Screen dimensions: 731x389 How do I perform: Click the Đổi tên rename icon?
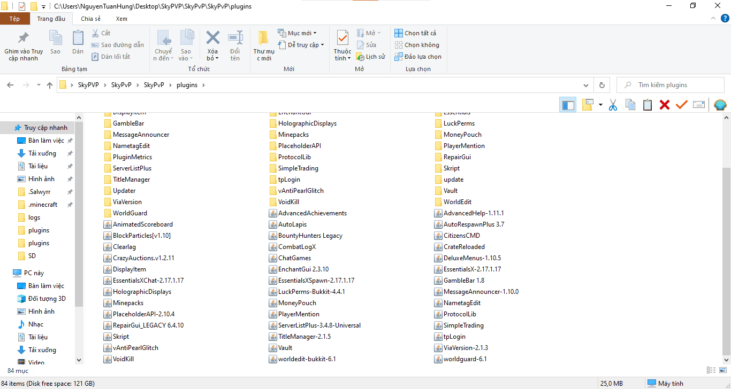click(235, 37)
